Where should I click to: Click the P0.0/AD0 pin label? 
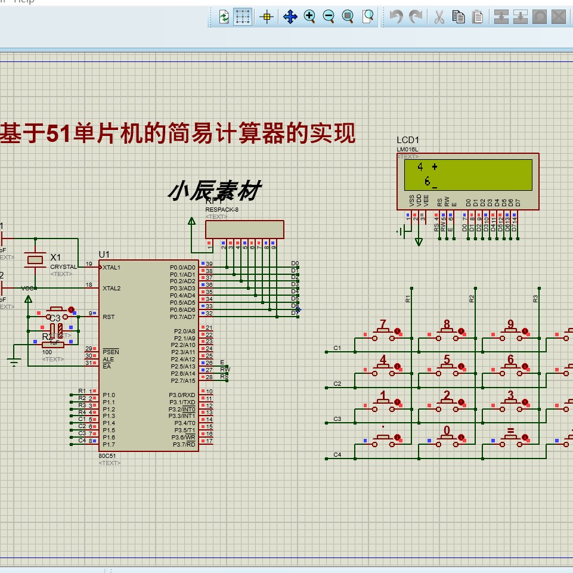tap(182, 268)
